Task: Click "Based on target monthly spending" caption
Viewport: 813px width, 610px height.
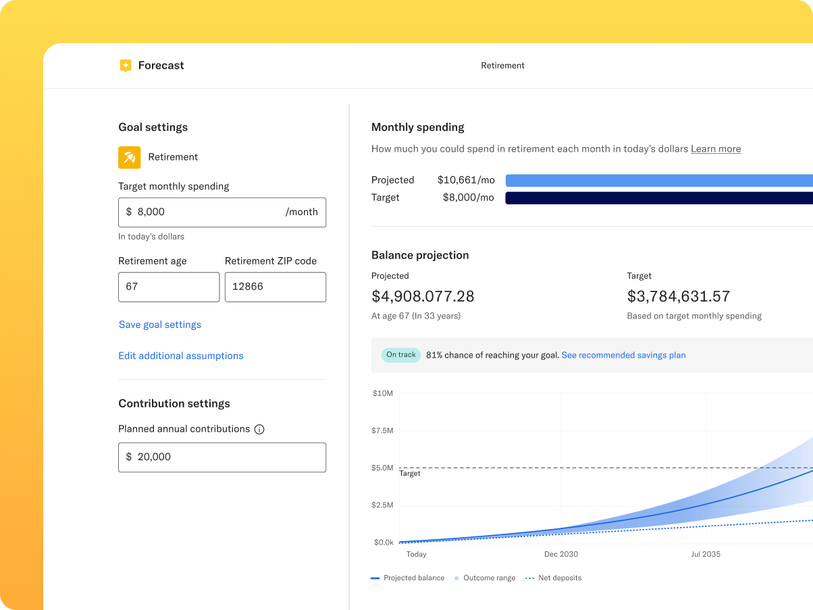Action: point(694,316)
